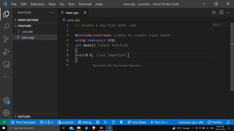The width and height of the screenshot is (234, 131).
Task: Close the new.cpp tab
Action: click(x=85, y=12)
